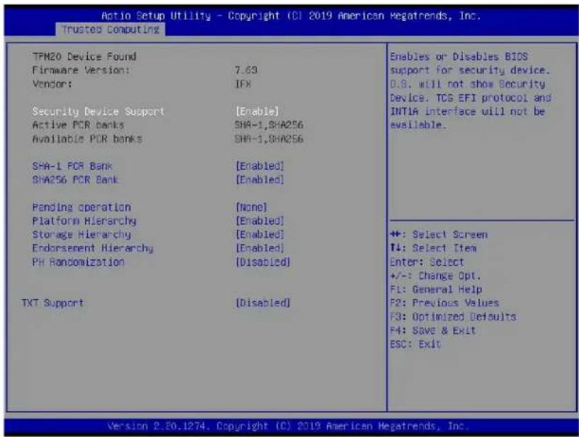Toggle the Endorsement Hierarchy Enabled value
Screen dimensions: 579x437
[x=260, y=247]
